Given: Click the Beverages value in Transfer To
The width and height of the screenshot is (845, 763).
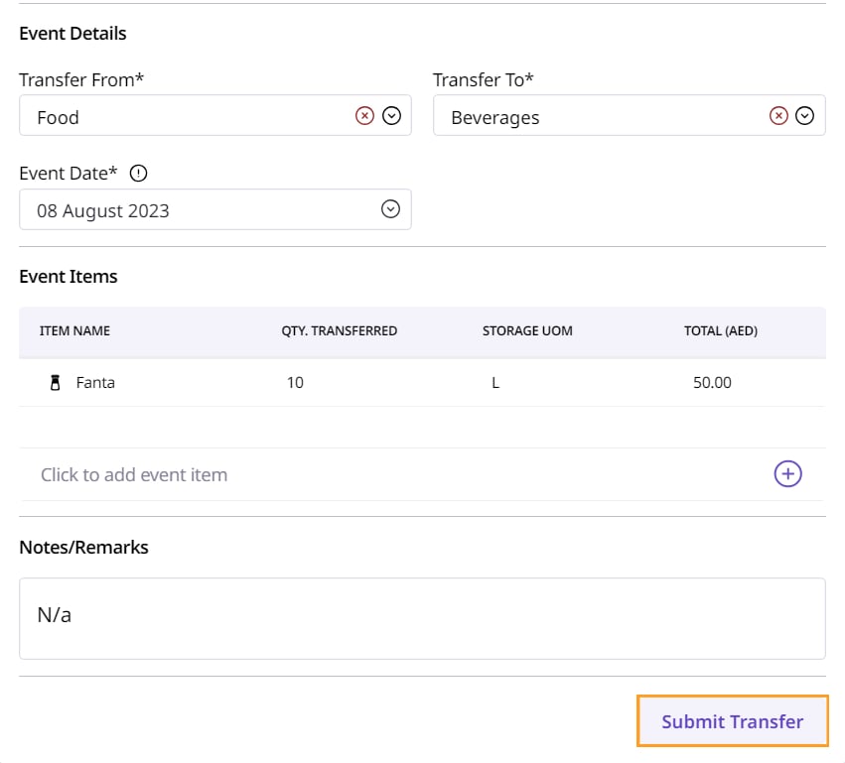Looking at the screenshot, I should (495, 117).
